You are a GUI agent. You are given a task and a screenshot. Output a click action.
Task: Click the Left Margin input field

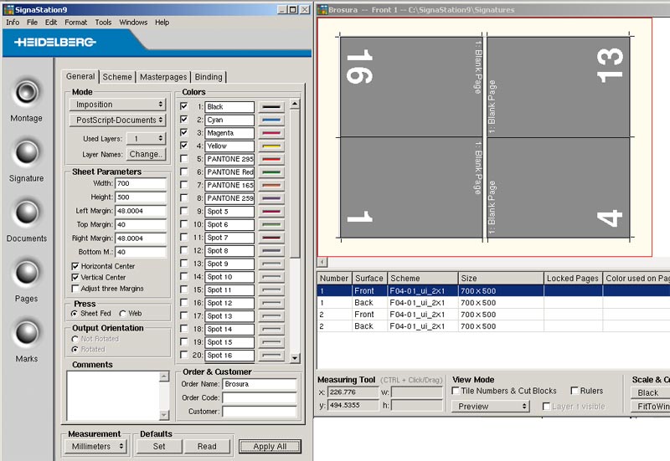(x=141, y=211)
